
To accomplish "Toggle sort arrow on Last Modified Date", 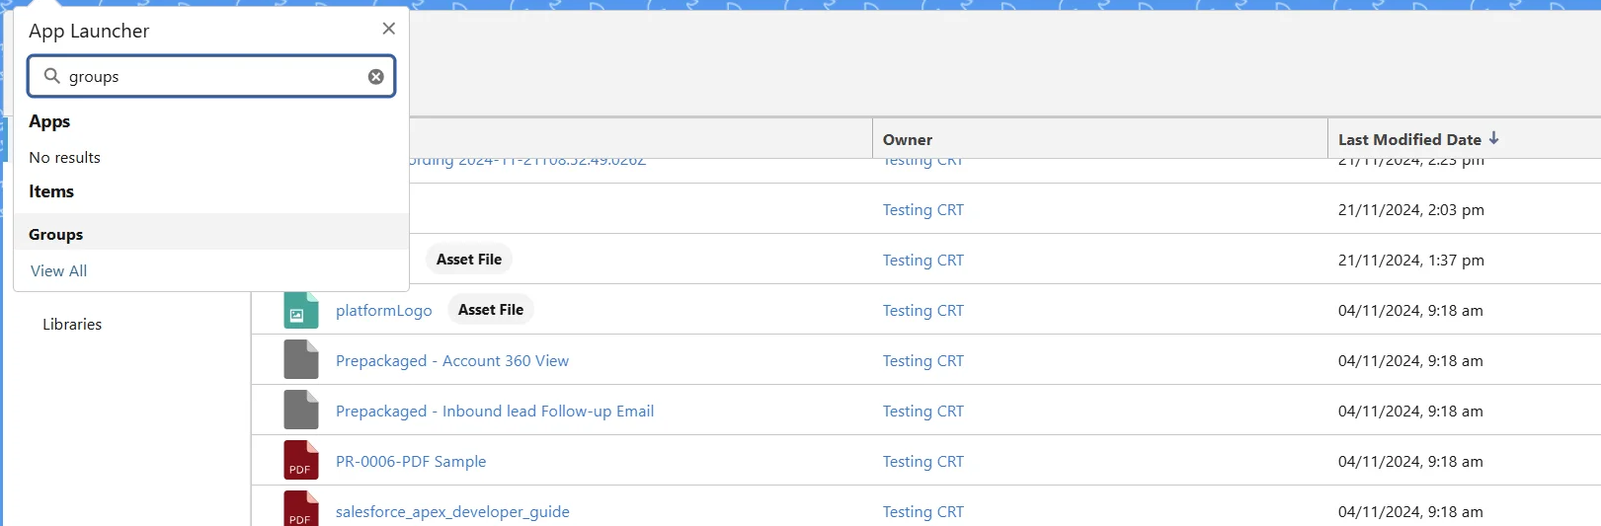I will tap(1493, 138).
